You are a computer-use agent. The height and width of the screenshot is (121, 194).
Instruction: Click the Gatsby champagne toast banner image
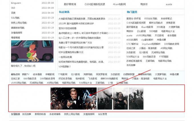tap(74, 99)
